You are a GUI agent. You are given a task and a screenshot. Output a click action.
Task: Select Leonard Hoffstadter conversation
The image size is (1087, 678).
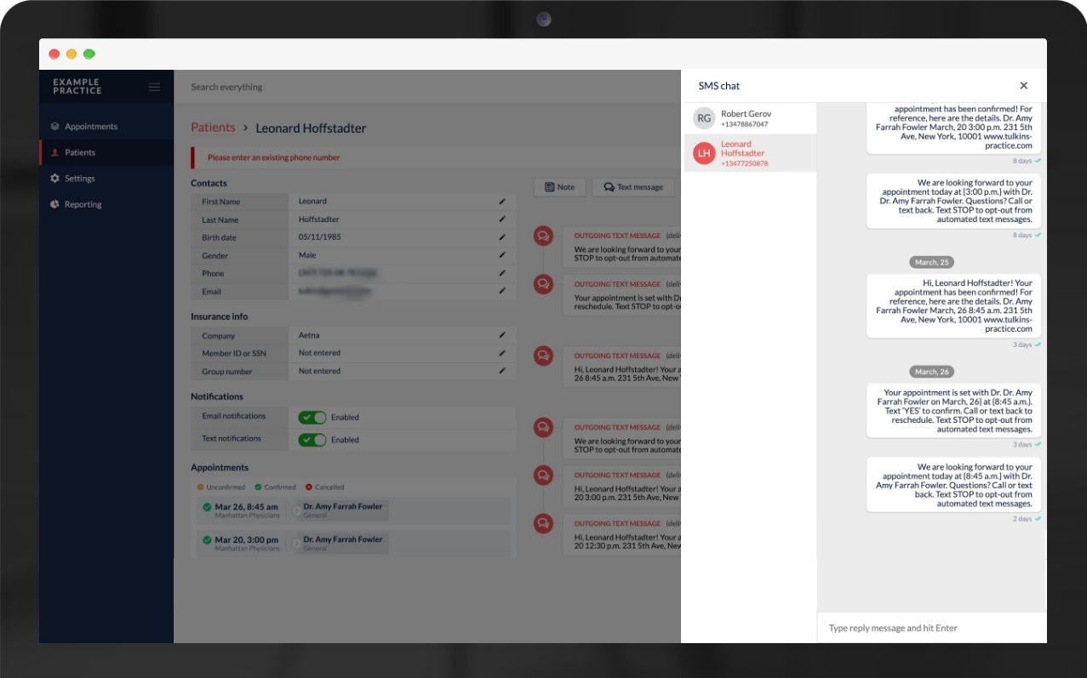point(750,153)
